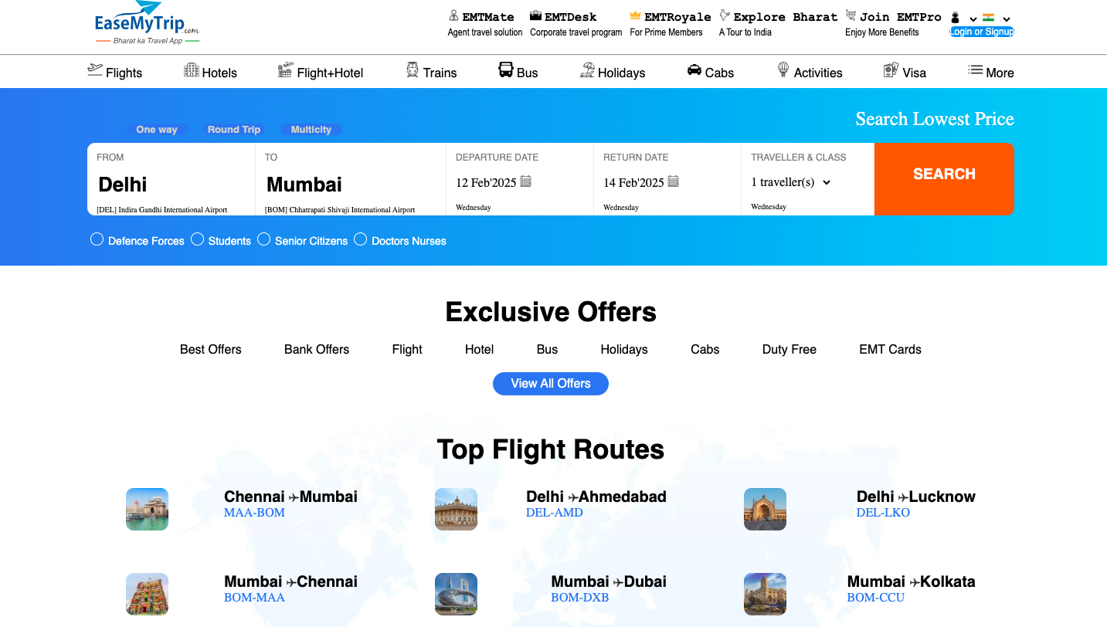This screenshot has height=627, width=1107.
Task: Click the Bus icon in the navigation bar
Action: (x=506, y=70)
